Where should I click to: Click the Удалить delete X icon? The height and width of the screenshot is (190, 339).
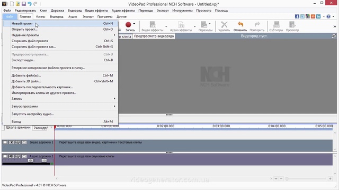224,25
